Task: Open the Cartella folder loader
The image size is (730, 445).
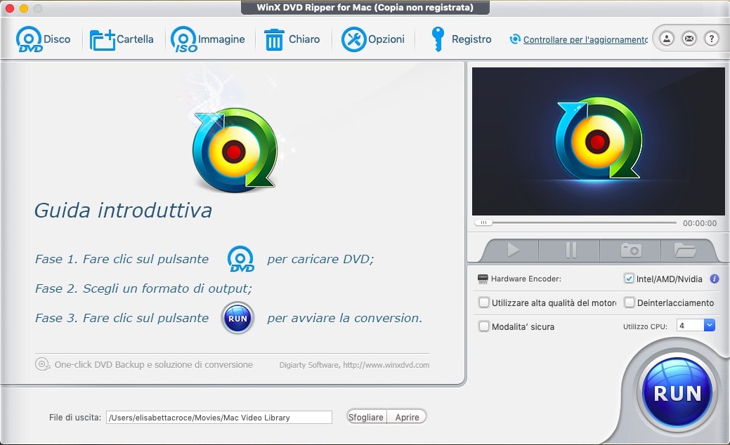Action: 102,40
